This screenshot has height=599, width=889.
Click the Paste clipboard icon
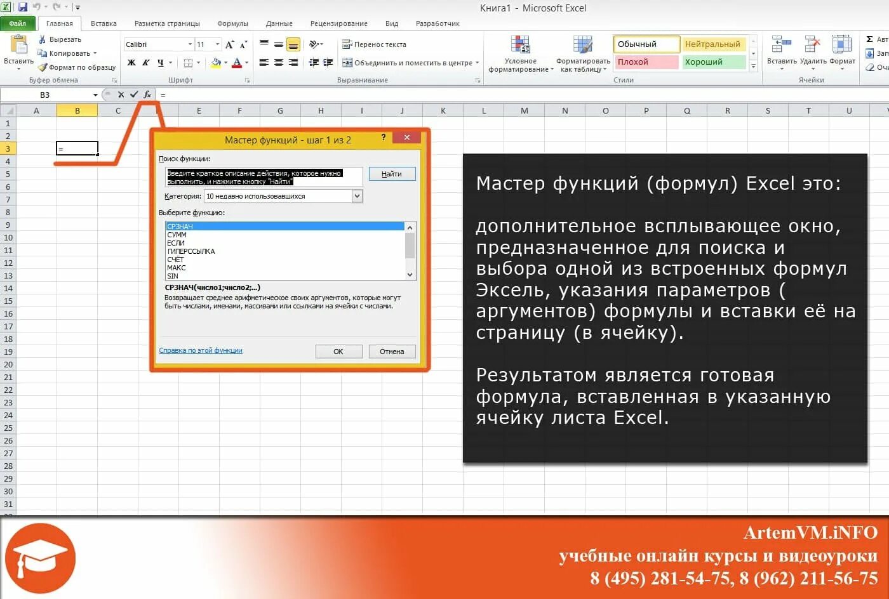coord(19,44)
